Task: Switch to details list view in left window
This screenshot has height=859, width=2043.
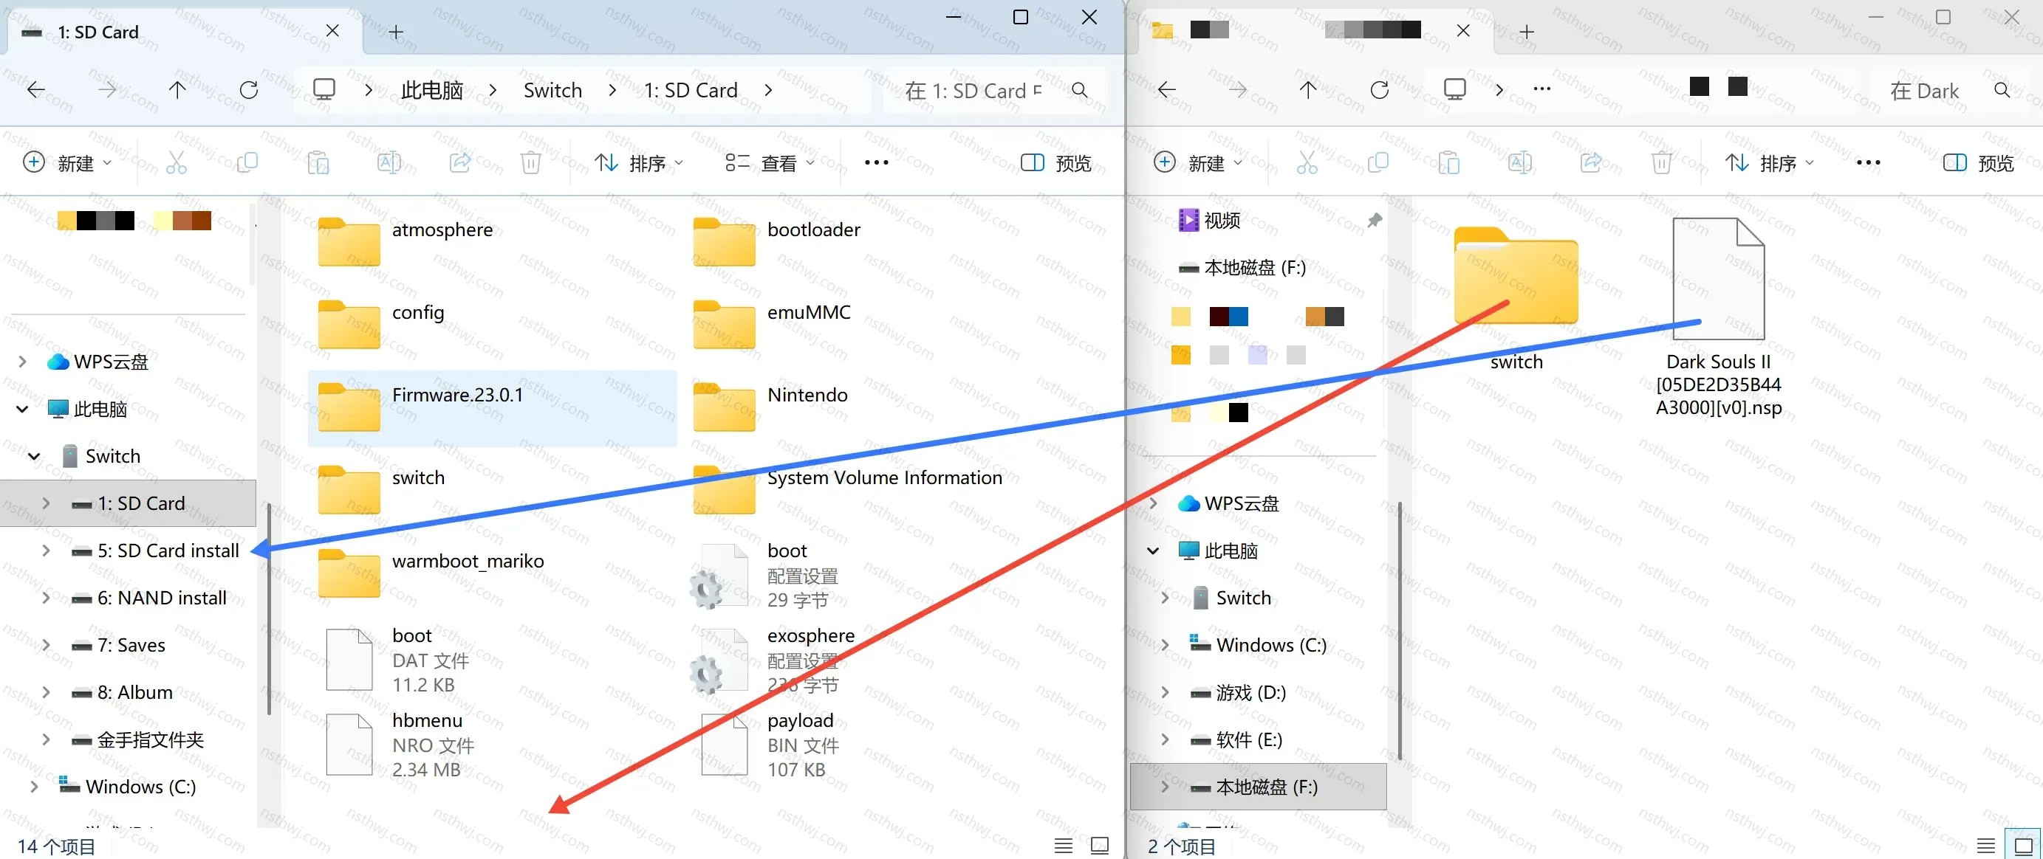Action: point(1064,846)
